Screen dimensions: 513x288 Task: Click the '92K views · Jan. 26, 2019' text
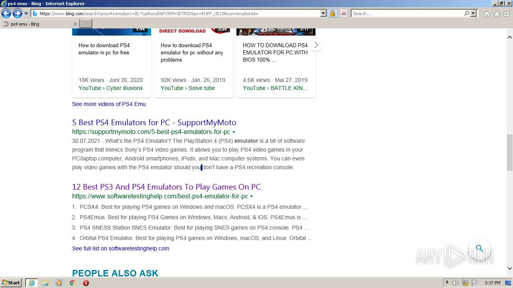193,80
